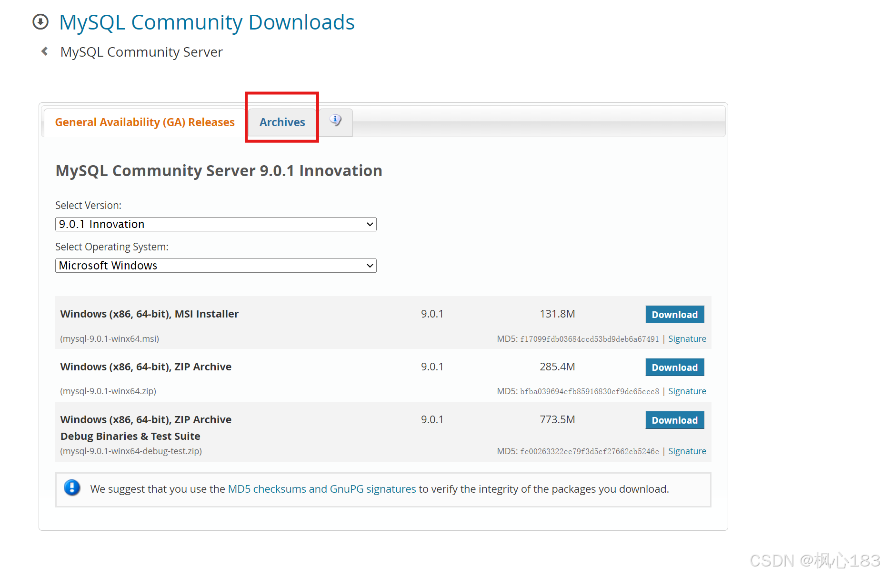Download the 285.4M ZIP Archive
The image size is (882, 576).
pyautogui.click(x=674, y=367)
